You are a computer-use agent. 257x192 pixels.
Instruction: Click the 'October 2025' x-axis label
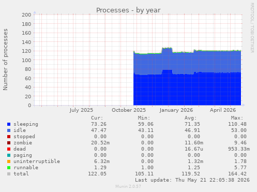click(x=129, y=110)
